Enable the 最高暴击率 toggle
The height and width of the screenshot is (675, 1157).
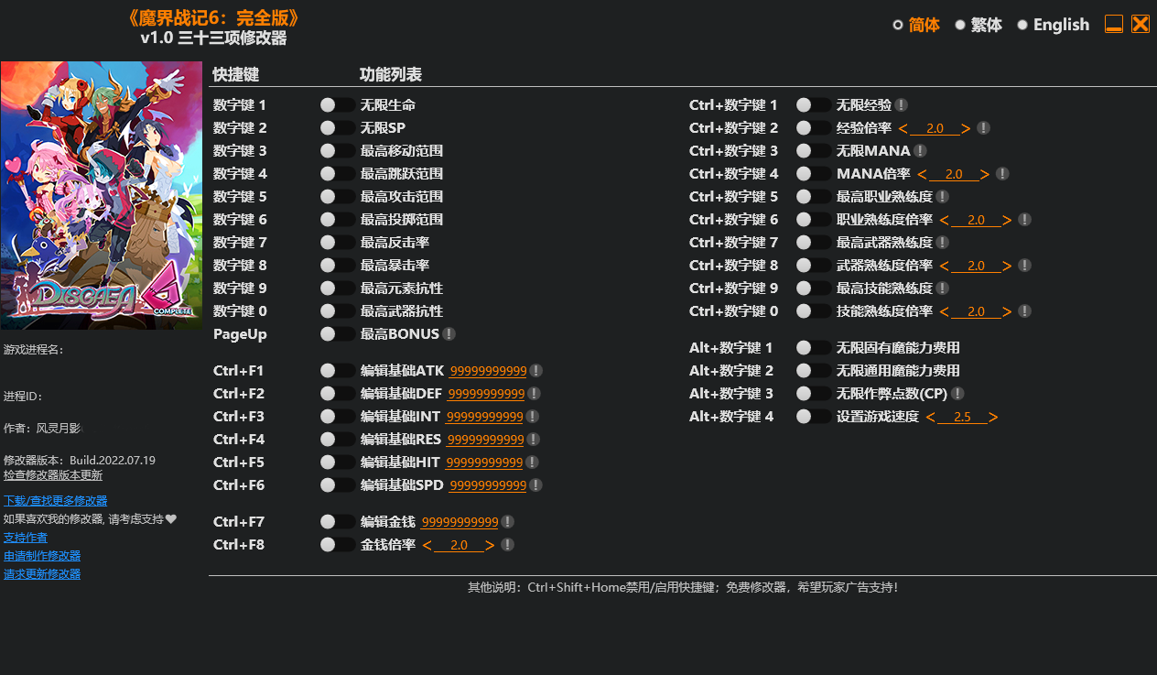click(336, 265)
